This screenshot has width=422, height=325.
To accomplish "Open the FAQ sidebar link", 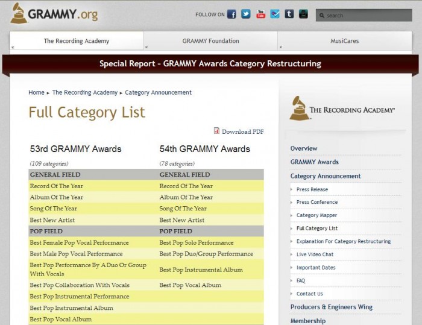I will 301,280.
